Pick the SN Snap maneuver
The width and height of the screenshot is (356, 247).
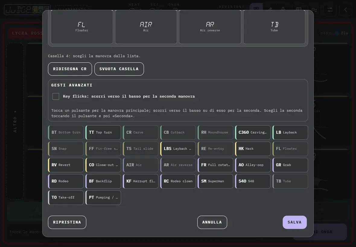[66, 149]
